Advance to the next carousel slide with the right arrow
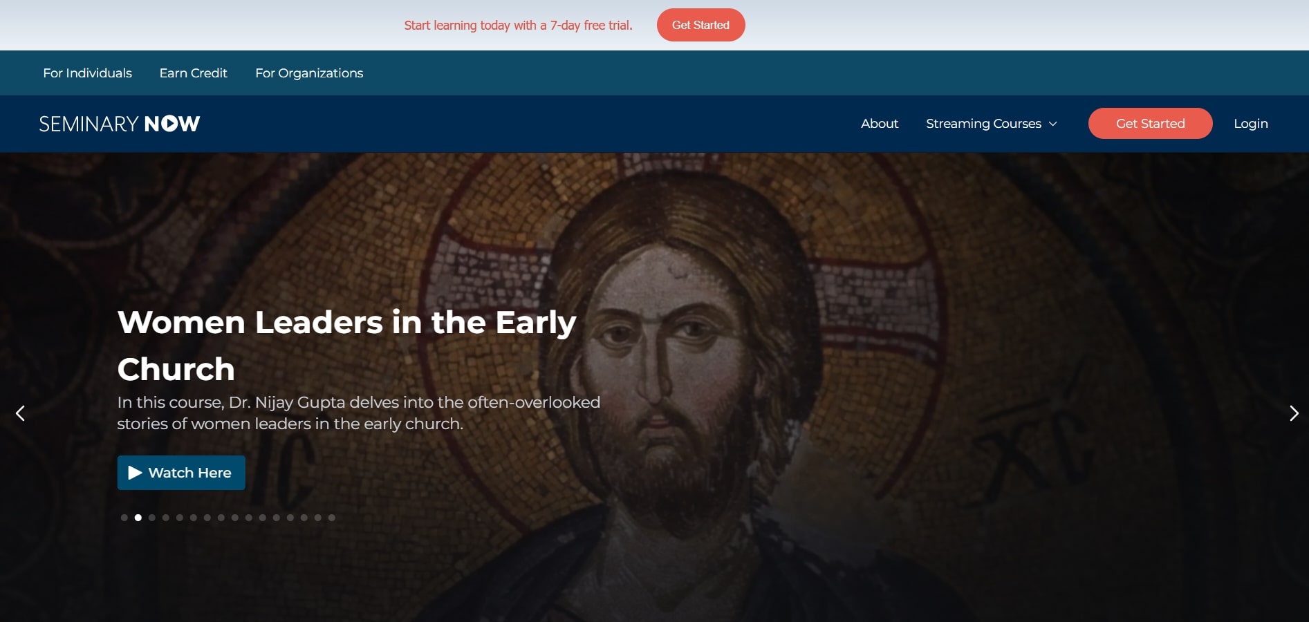The width and height of the screenshot is (1309, 622). point(1294,413)
